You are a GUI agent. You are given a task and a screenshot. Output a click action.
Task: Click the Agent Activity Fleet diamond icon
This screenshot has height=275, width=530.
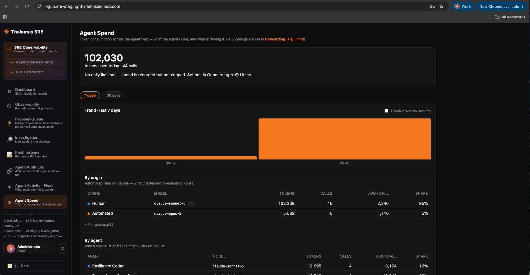tap(9, 187)
